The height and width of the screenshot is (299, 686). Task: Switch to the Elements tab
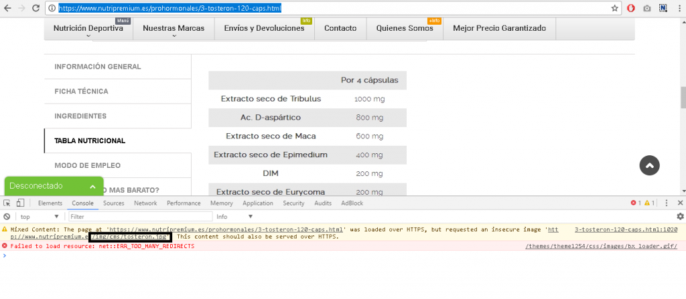[x=50, y=203]
